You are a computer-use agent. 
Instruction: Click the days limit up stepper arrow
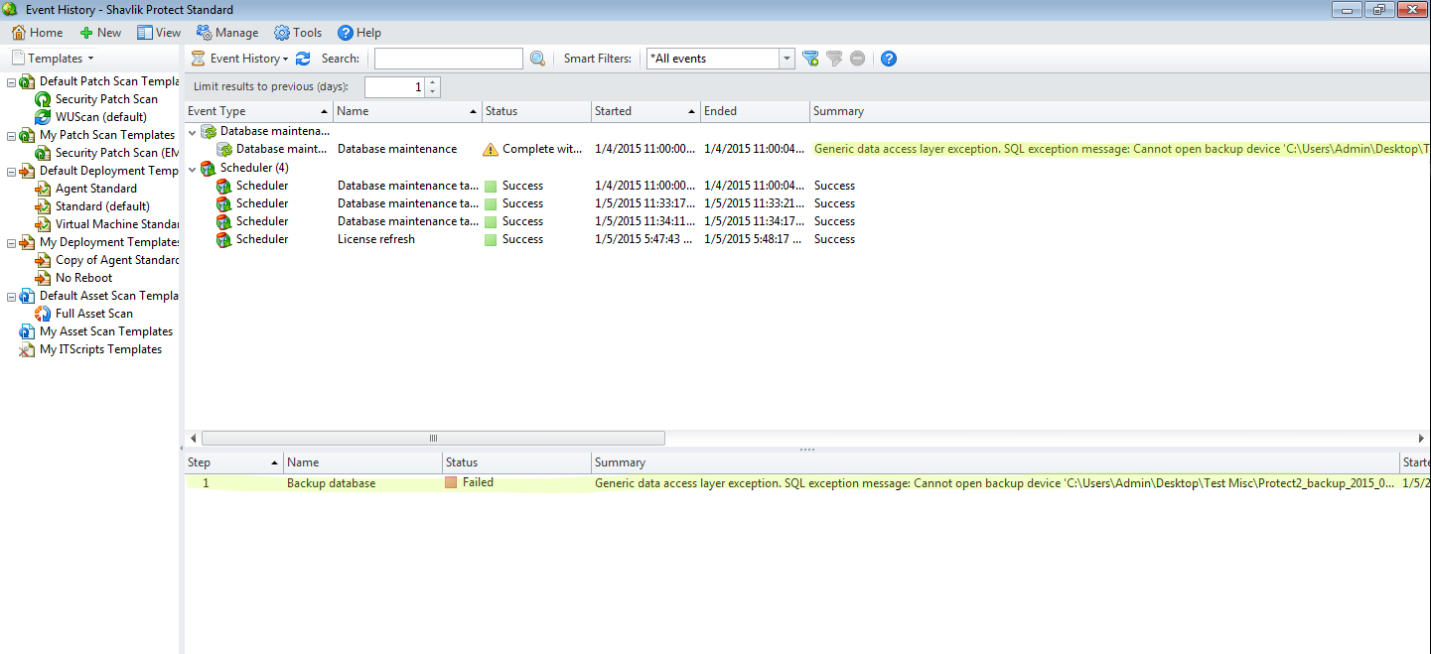tap(431, 82)
